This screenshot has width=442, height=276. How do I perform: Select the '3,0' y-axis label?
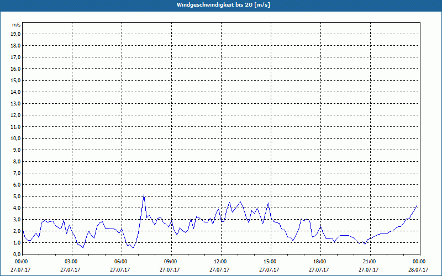[x=17, y=219]
